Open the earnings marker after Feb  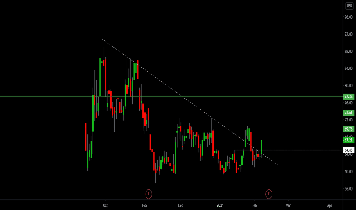[269, 194]
